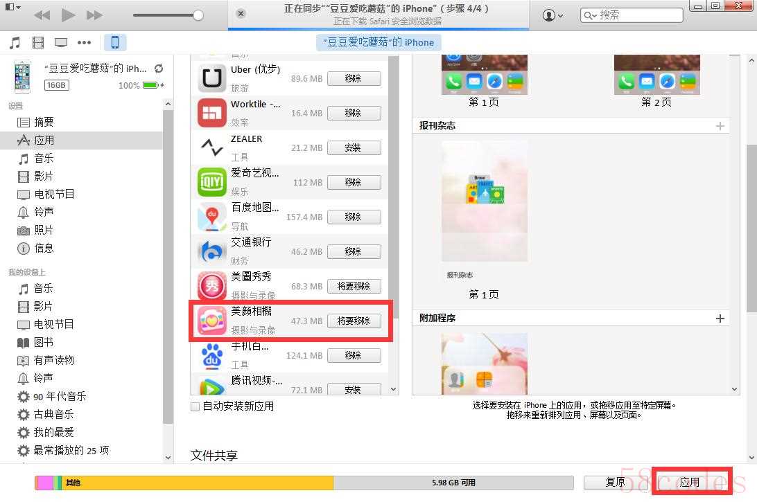This screenshot has height=502, width=757.
Task: Enable 自动安装新应用 checkbox
Action: point(195,406)
